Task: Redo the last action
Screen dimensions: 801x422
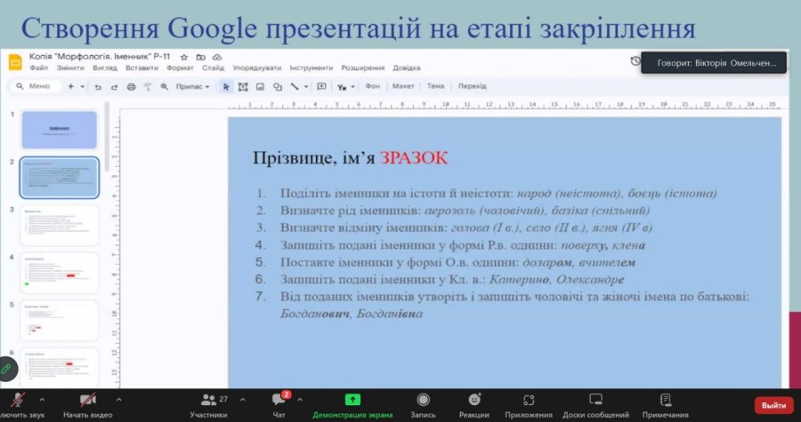Action: pyautogui.click(x=115, y=87)
